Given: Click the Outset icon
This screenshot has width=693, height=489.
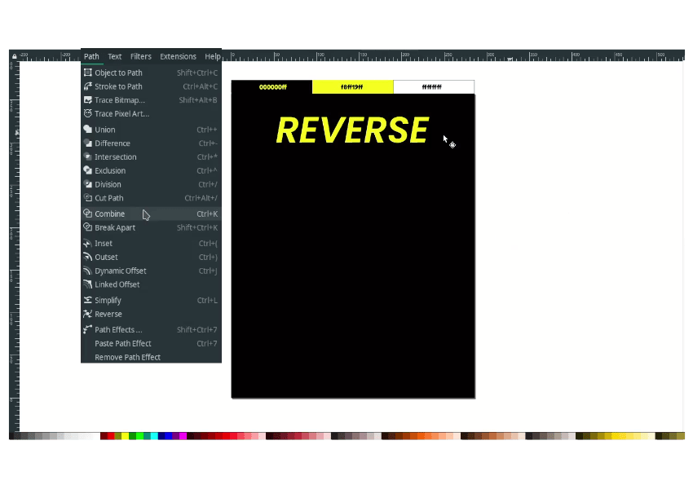Looking at the screenshot, I should (88, 257).
